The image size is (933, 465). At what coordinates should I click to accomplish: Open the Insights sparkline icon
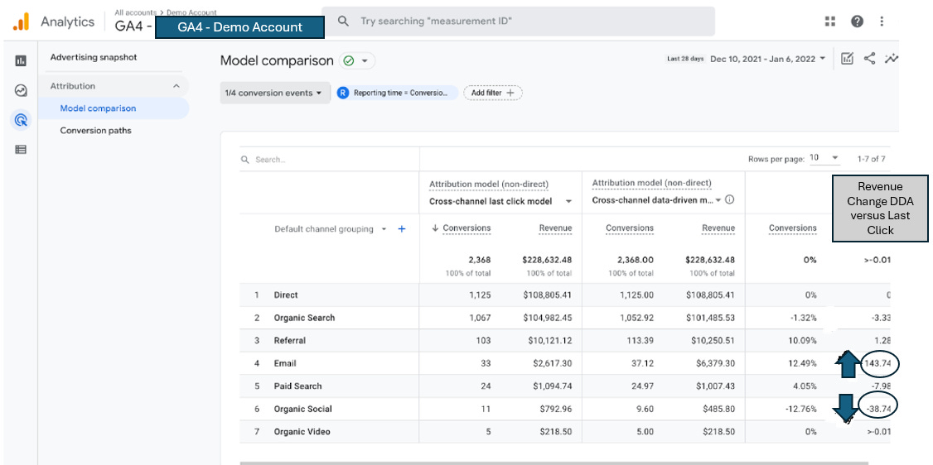click(891, 59)
